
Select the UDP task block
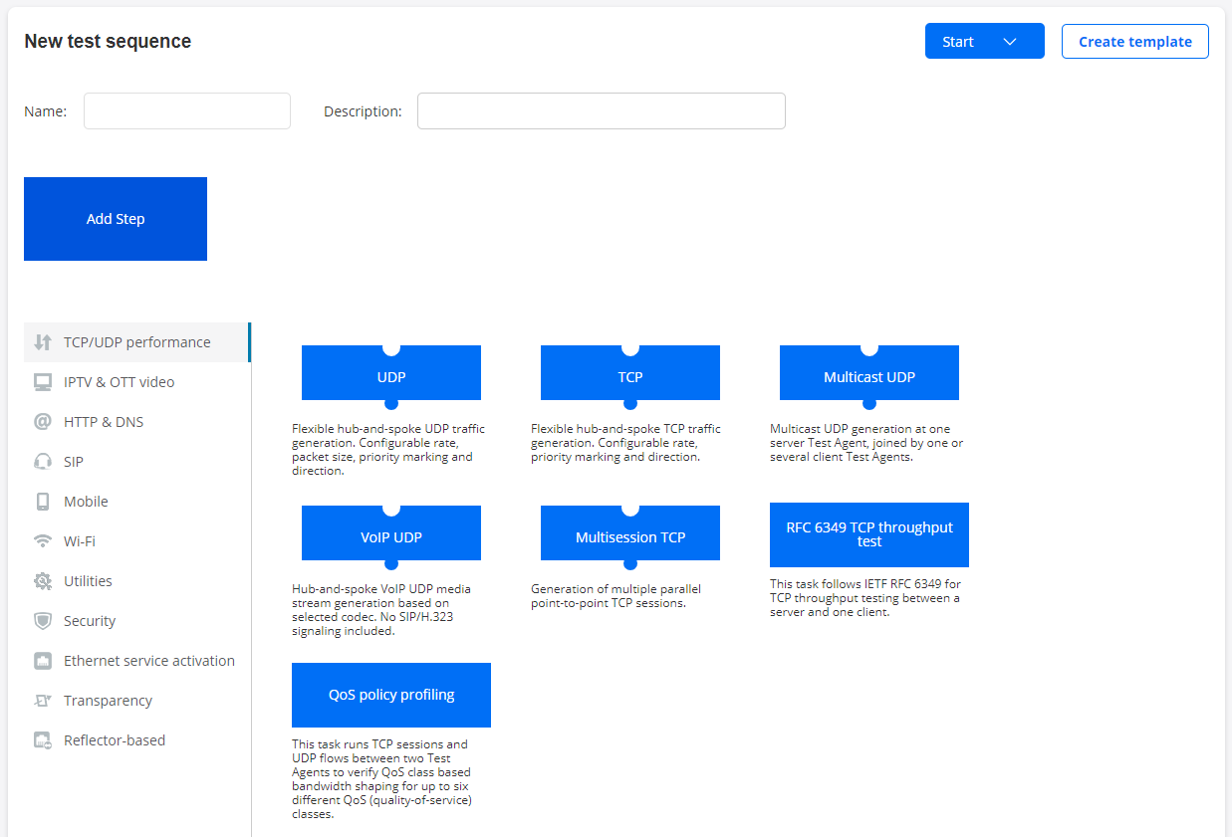click(x=391, y=377)
